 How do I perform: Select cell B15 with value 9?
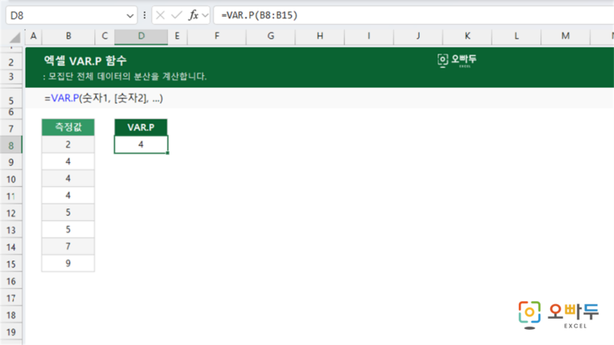point(68,264)
